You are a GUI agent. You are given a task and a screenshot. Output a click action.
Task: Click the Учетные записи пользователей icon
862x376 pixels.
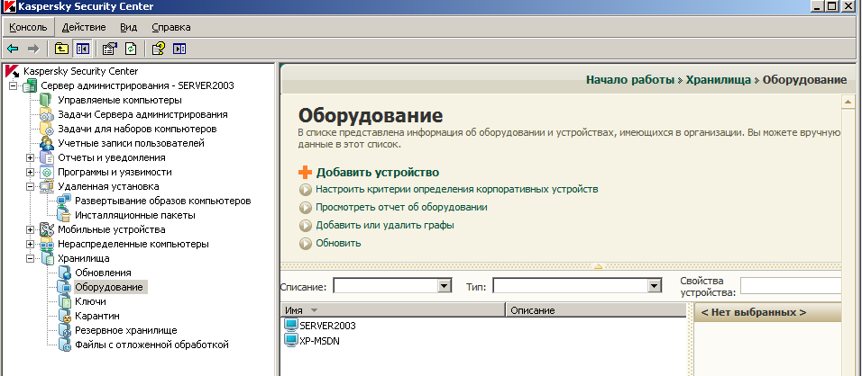click(47, 143)
